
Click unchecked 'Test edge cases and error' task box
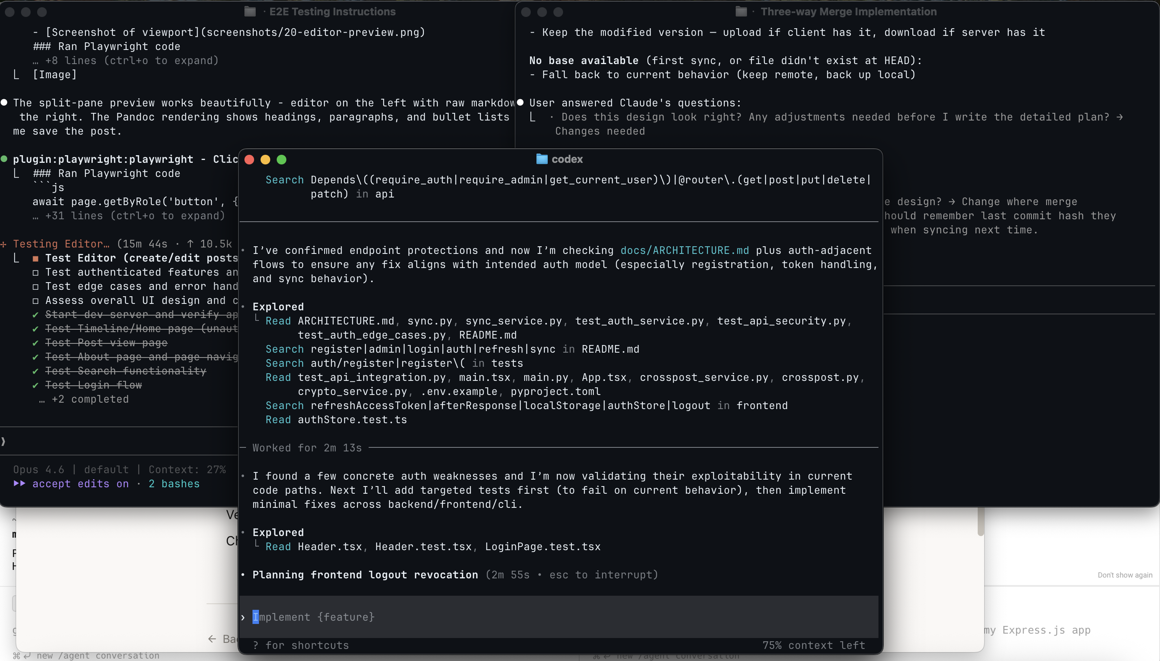tap(35, 287)
